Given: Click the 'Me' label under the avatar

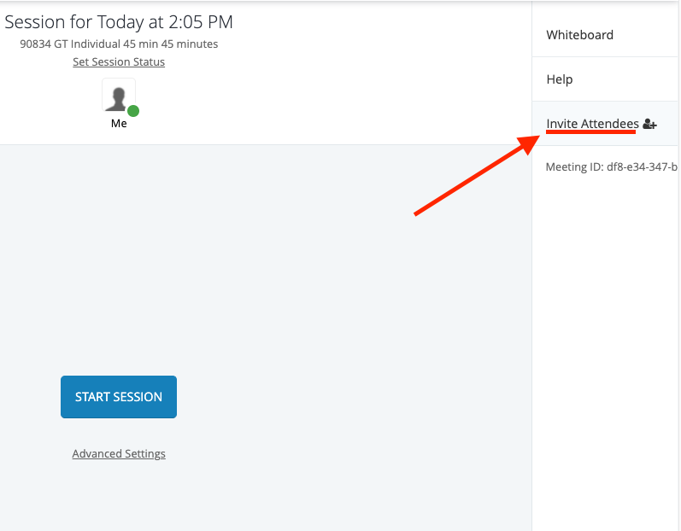Looking at the screenshot, I should (x=119, y=124).
